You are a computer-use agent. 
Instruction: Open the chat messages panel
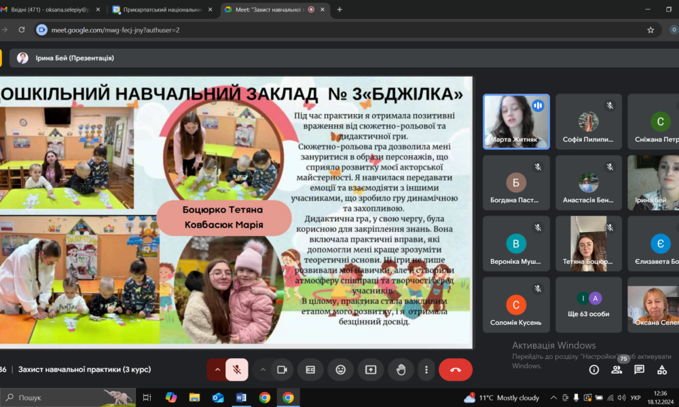(639, 370)
